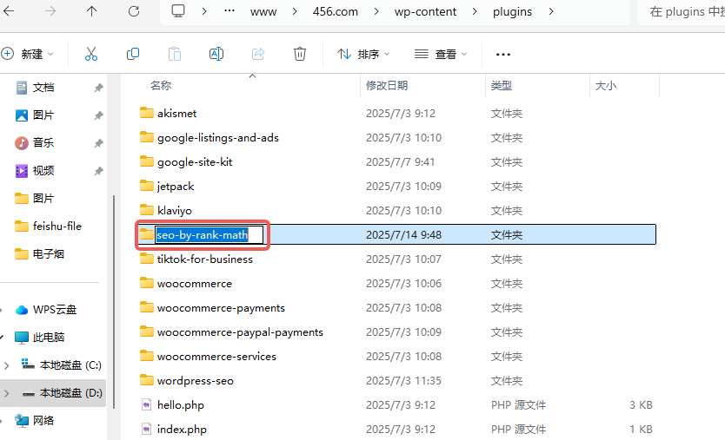Go up one directory level
The width and height of the screenshot is (725, 440).
tap(92, 11)
